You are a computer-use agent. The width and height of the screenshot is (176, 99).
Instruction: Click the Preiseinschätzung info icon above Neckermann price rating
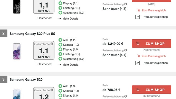point(126,50)
